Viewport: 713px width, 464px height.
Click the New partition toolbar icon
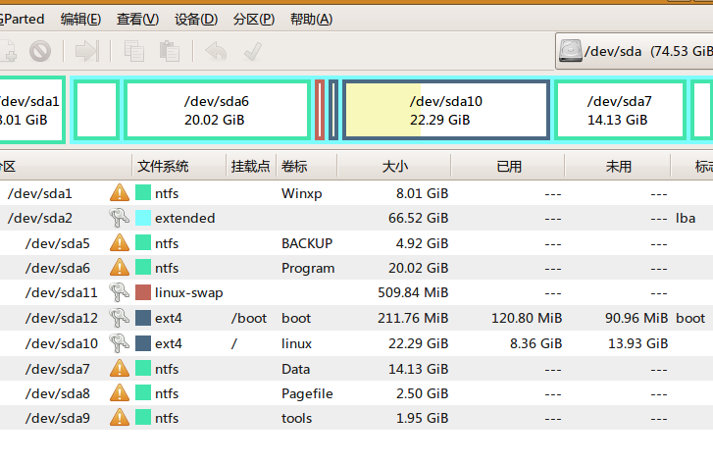click(x=7, y=51)
